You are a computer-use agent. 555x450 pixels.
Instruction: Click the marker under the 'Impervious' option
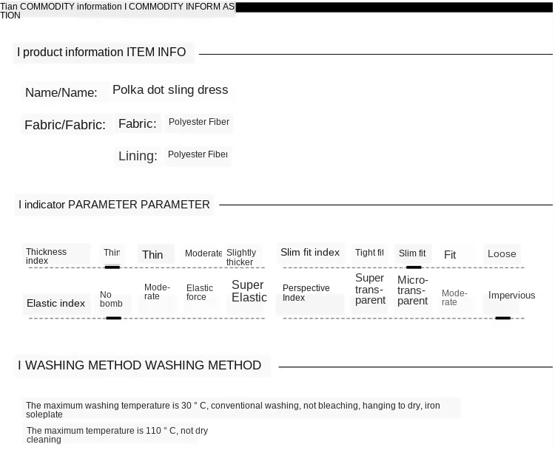click(502, 318)
